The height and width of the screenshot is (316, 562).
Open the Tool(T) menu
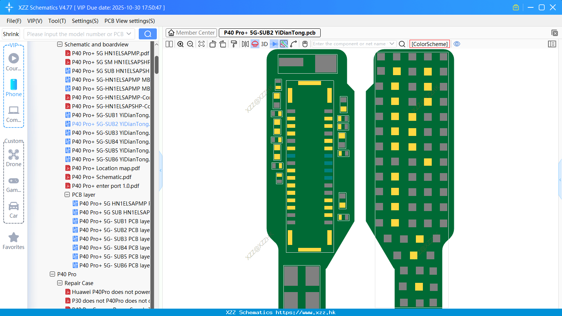point(57,21)
